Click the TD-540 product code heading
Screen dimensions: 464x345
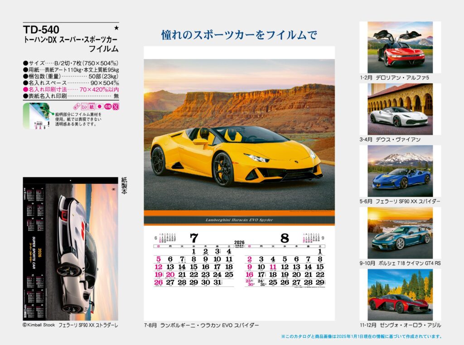pos(41,30)
